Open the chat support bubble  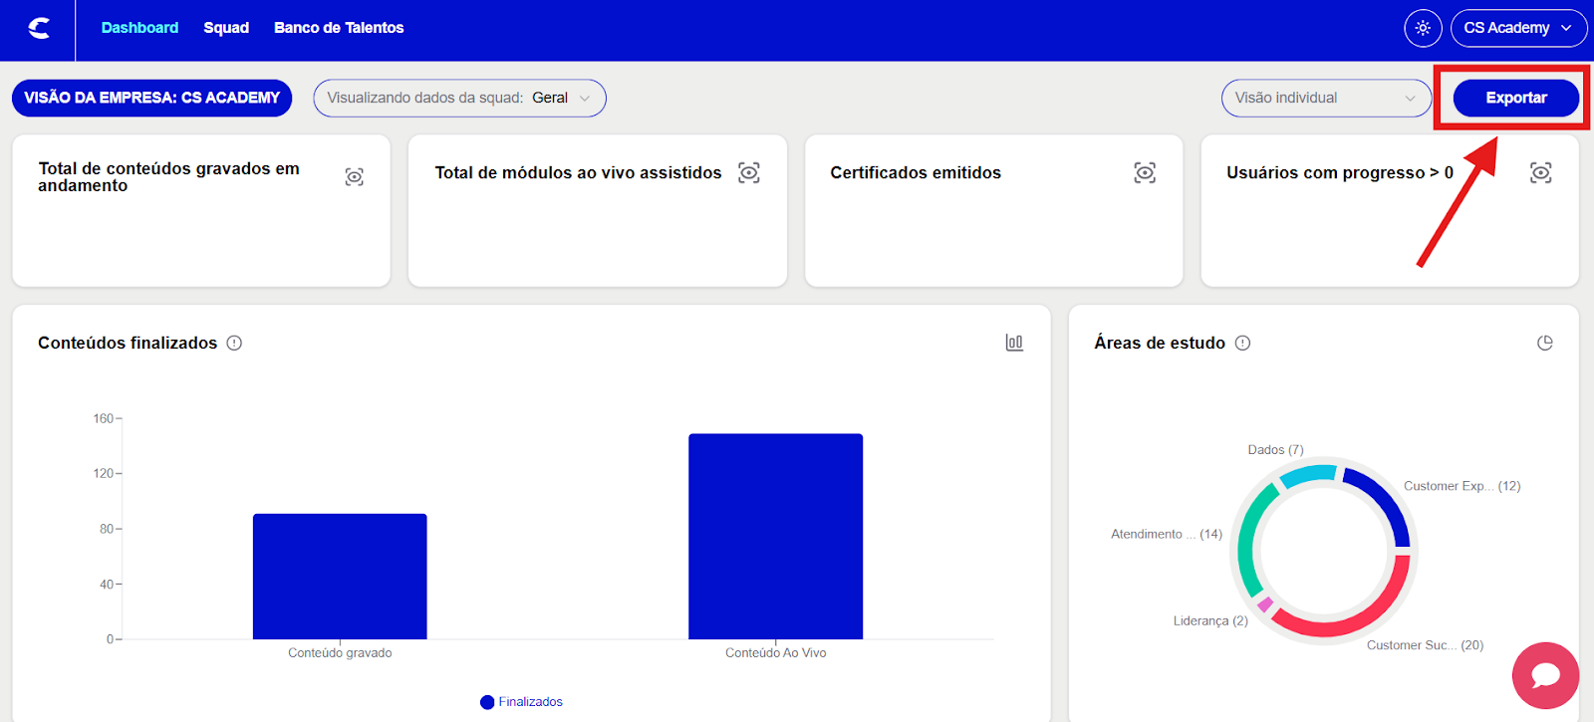coord(1545,676)
